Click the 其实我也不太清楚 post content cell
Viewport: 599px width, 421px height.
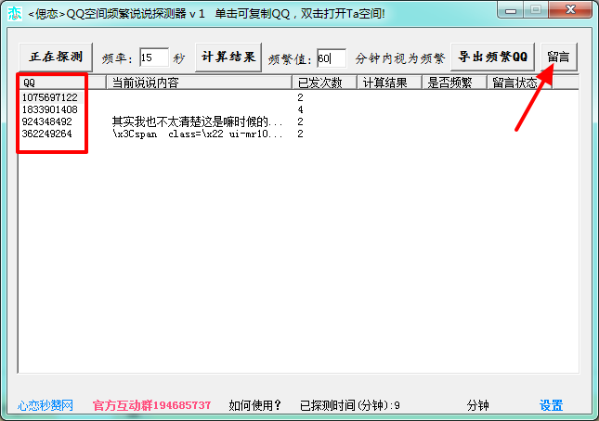click(198, 121)
